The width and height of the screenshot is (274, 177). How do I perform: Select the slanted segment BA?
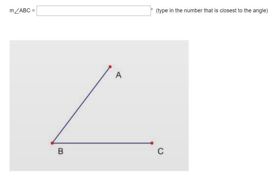click(x=81, y=105)
